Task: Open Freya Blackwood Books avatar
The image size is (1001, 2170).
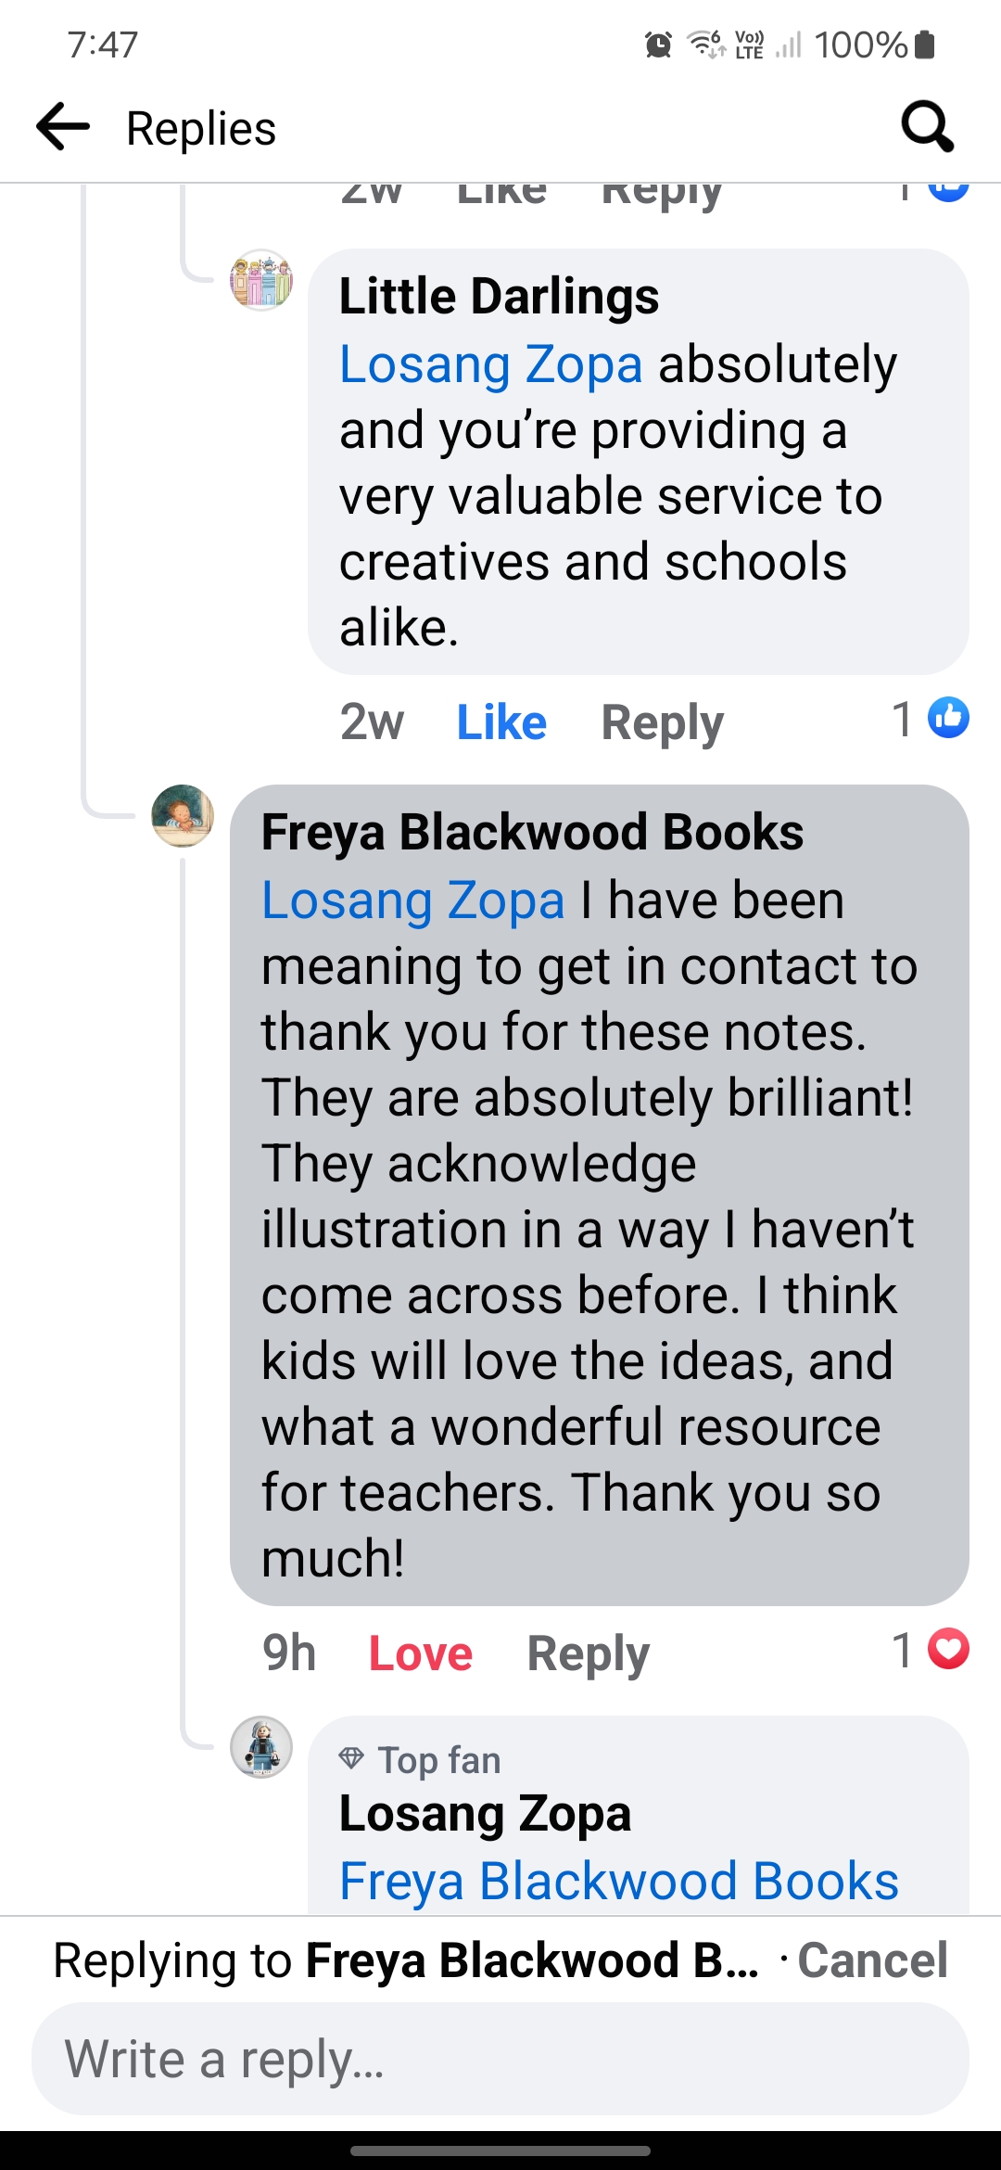Action: 183,815
